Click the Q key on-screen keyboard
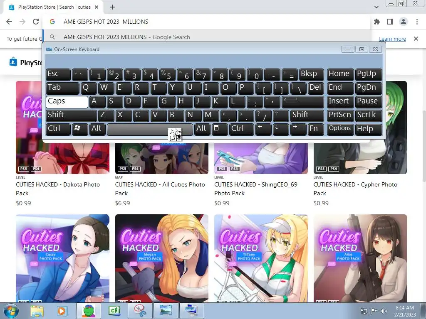This screenshot has width=426, height=319. click(x=89, y=88)
